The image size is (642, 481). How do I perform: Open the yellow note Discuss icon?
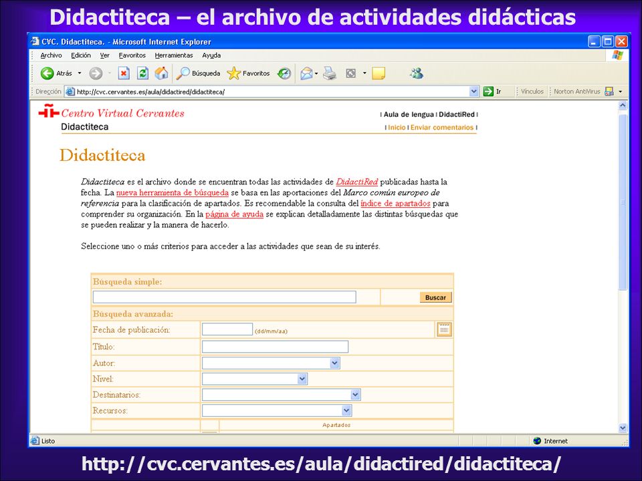click(x=379, y=73)
